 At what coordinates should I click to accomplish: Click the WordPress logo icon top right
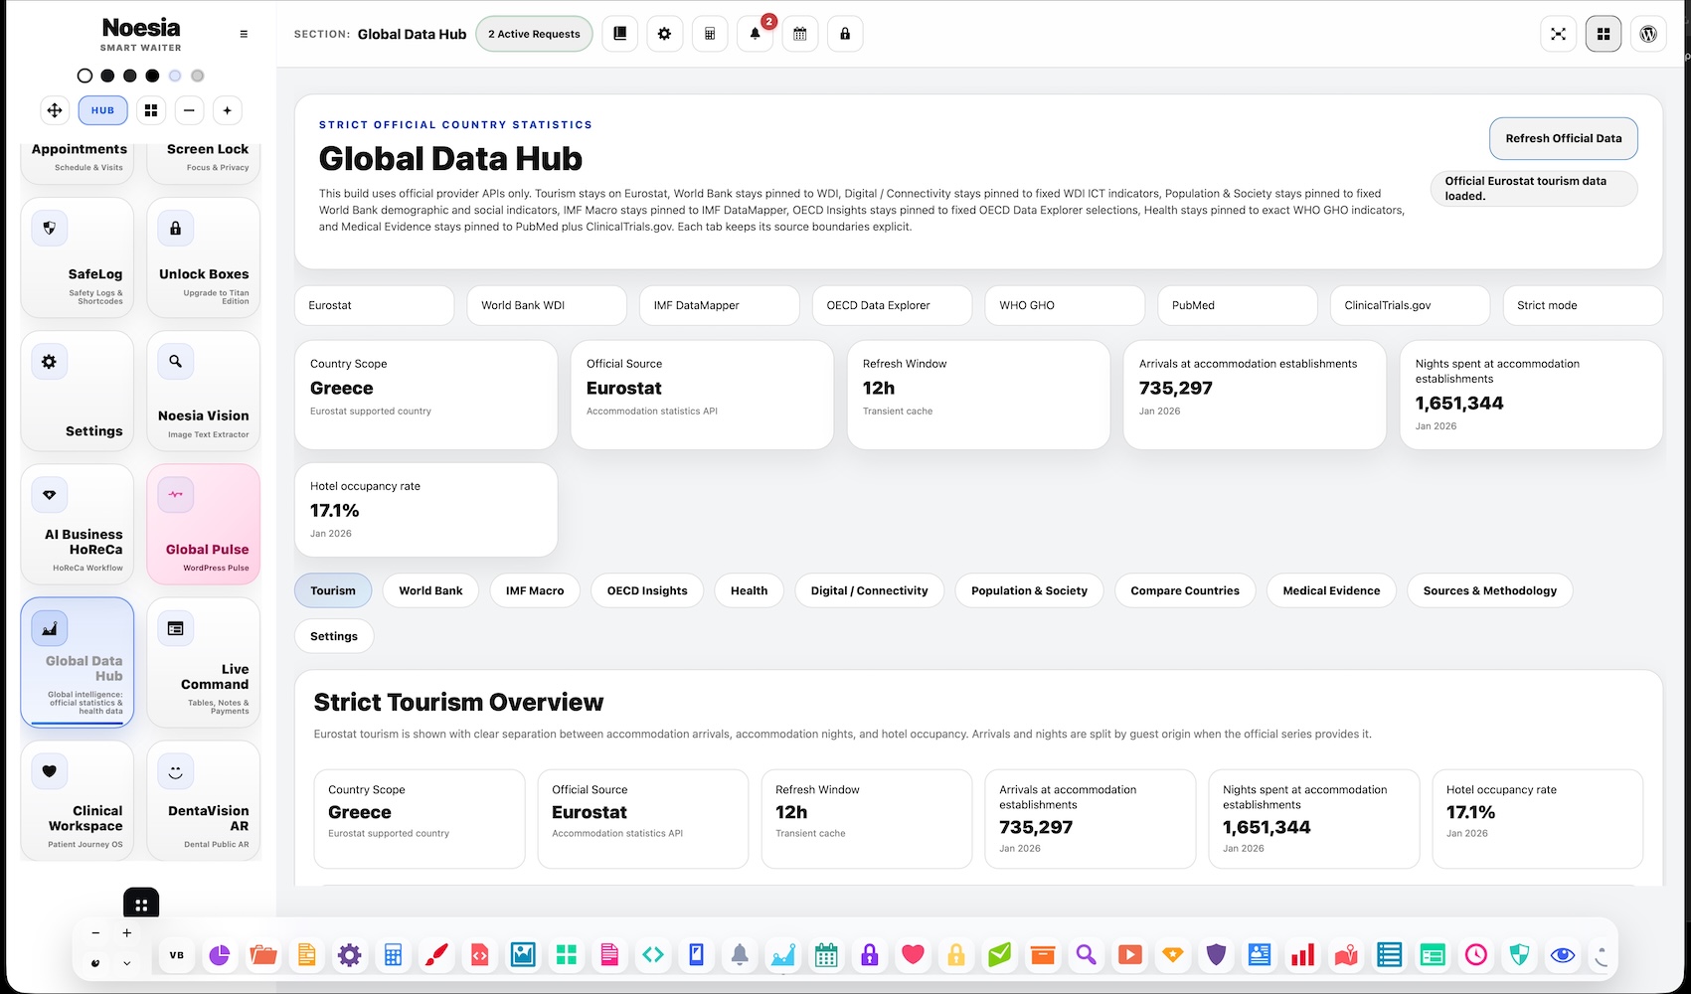[1648, 34]
